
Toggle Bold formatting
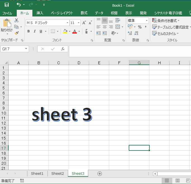point(28,31)
